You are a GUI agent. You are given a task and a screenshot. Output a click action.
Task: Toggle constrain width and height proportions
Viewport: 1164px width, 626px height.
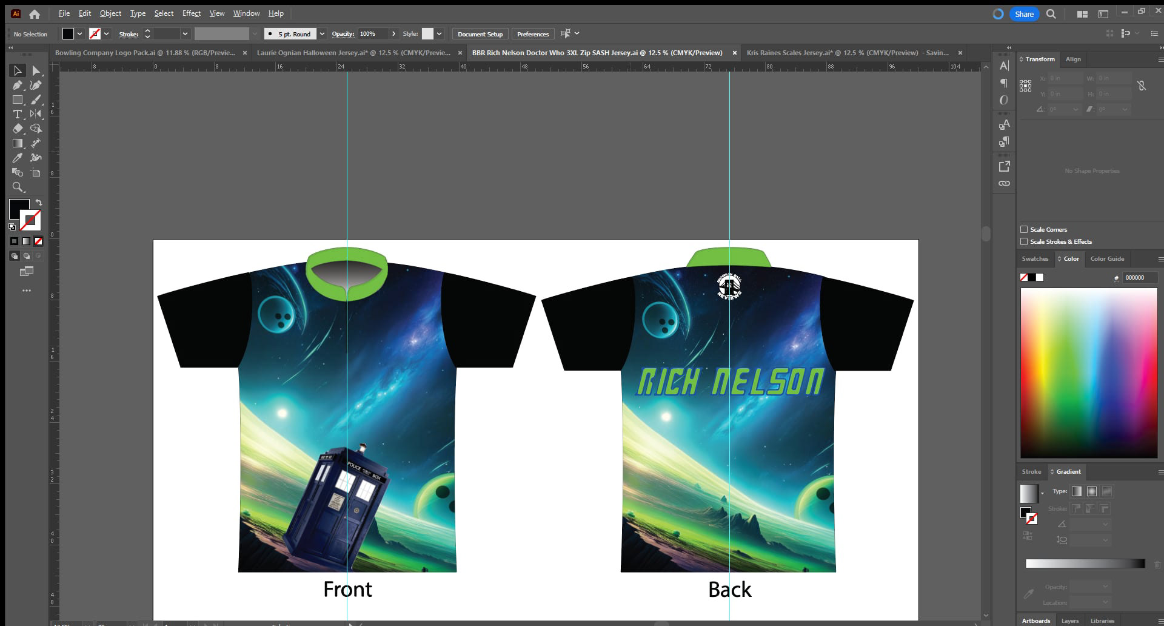tap(1142, 86)
